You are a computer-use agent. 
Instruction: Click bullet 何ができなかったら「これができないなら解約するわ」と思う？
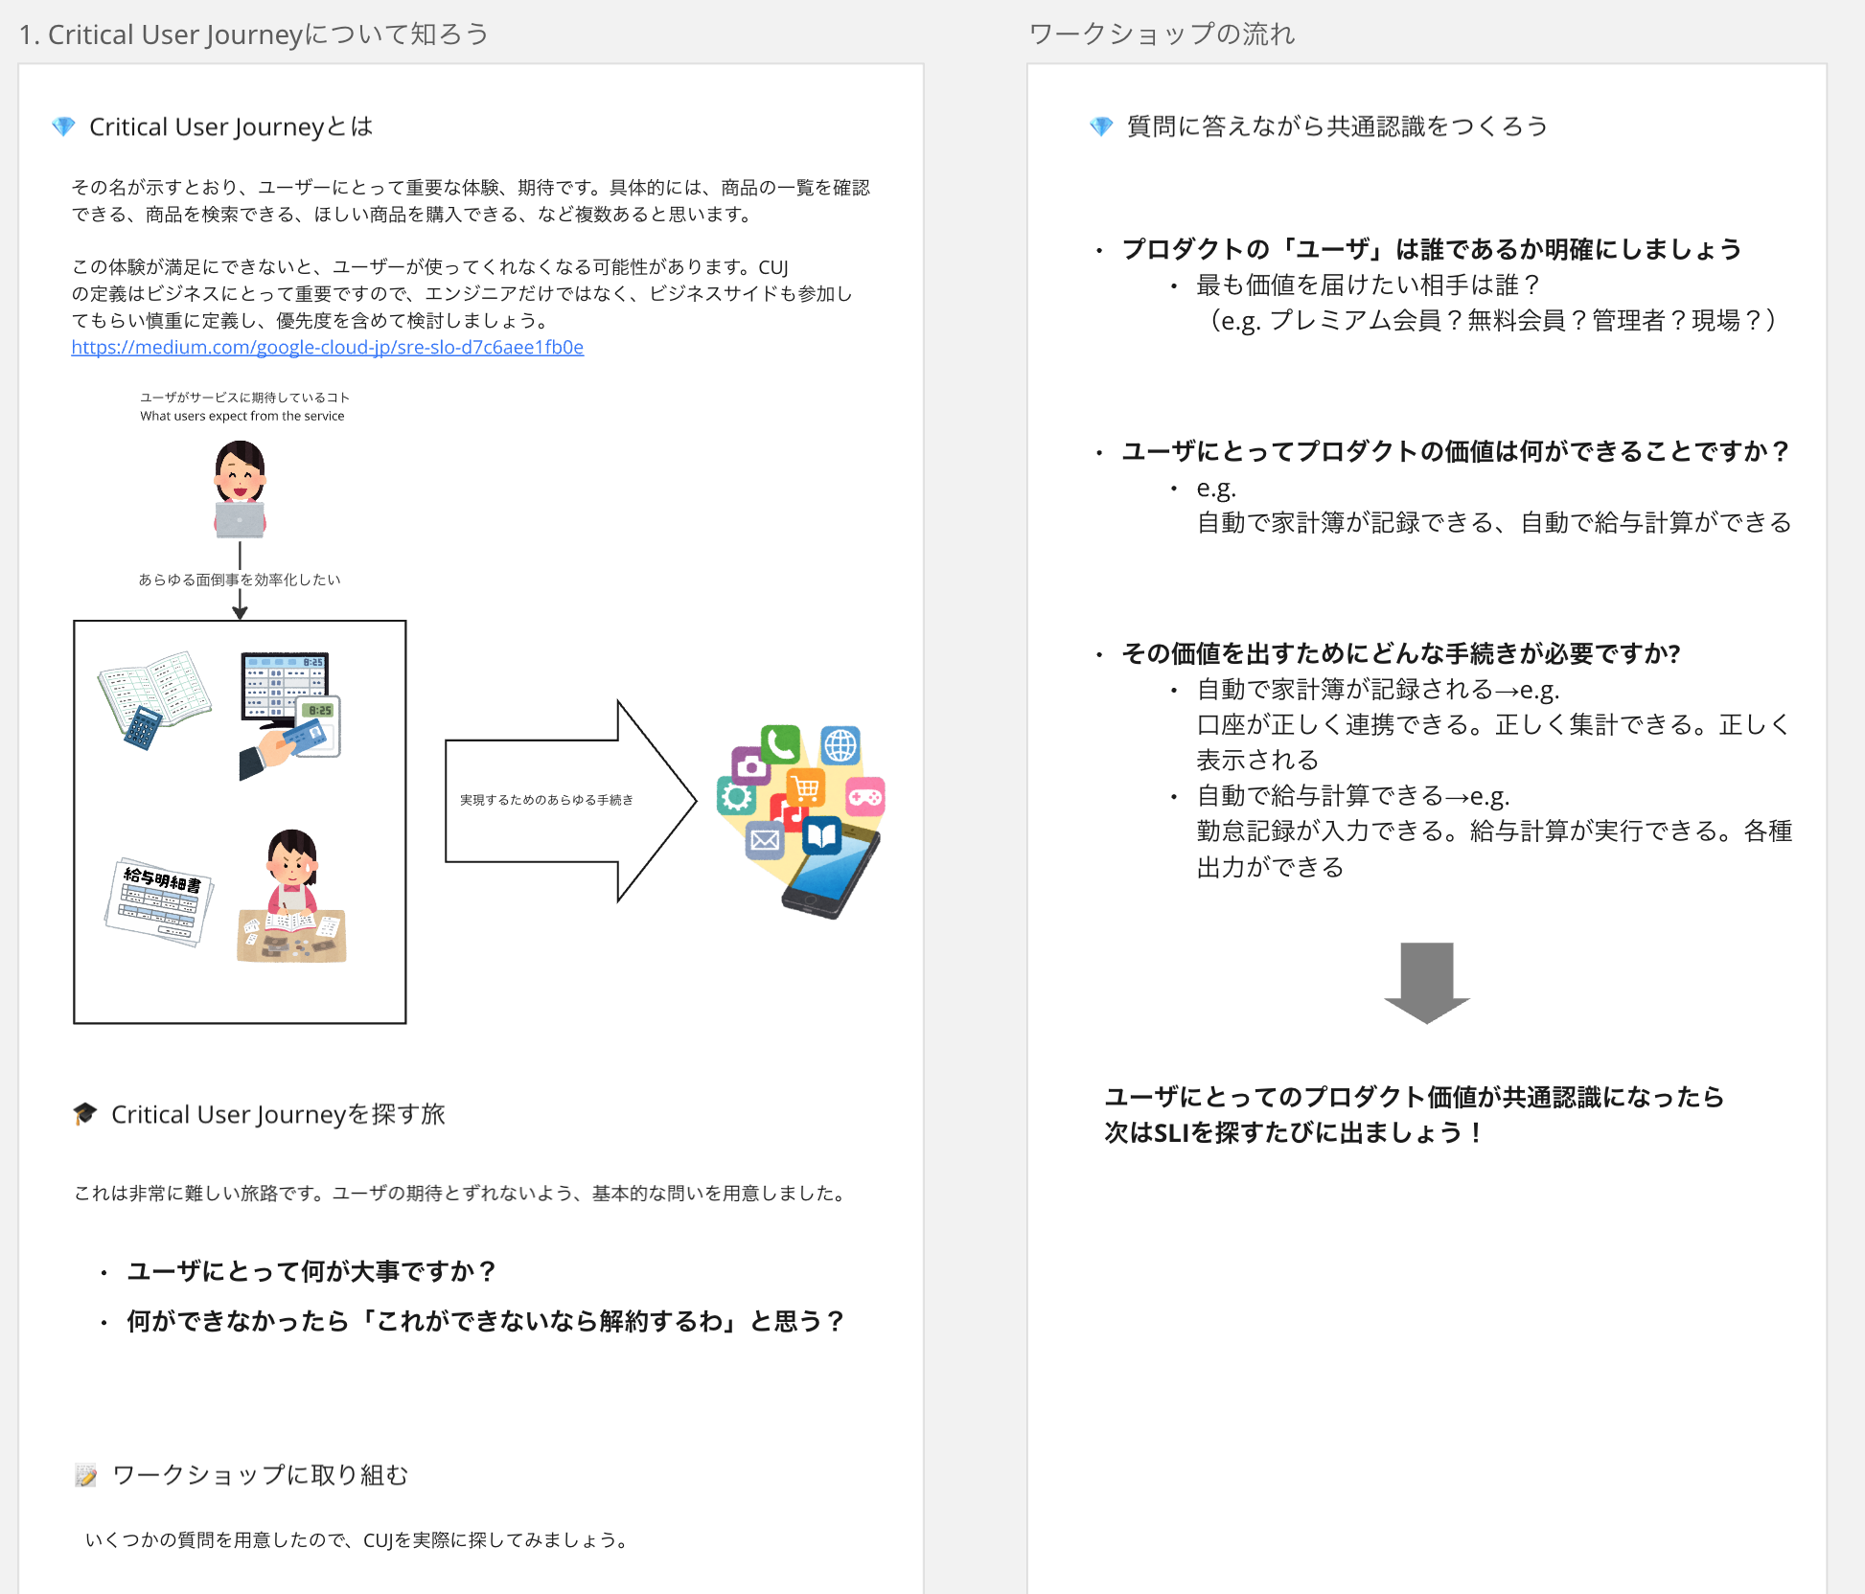(486, 1321)
